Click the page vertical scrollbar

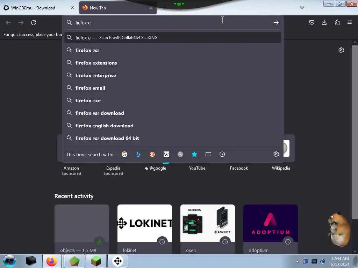click(355, 132)
